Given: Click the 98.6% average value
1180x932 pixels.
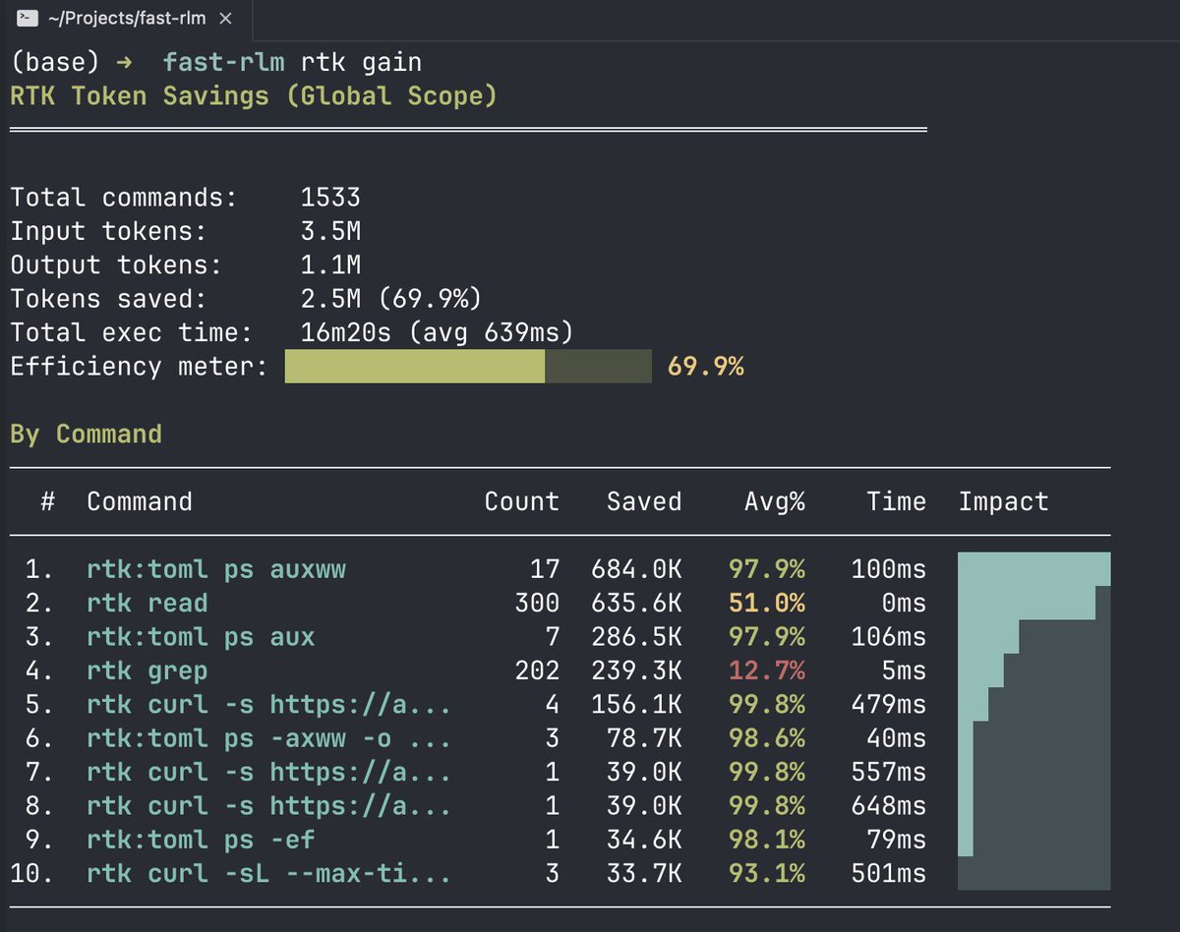Looking at the screenshot, I should [x=767, y=738].
